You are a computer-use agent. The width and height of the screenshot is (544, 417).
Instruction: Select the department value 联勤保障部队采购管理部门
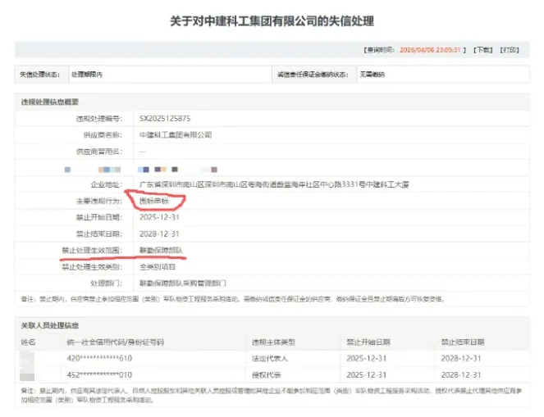tap(183, 283)
